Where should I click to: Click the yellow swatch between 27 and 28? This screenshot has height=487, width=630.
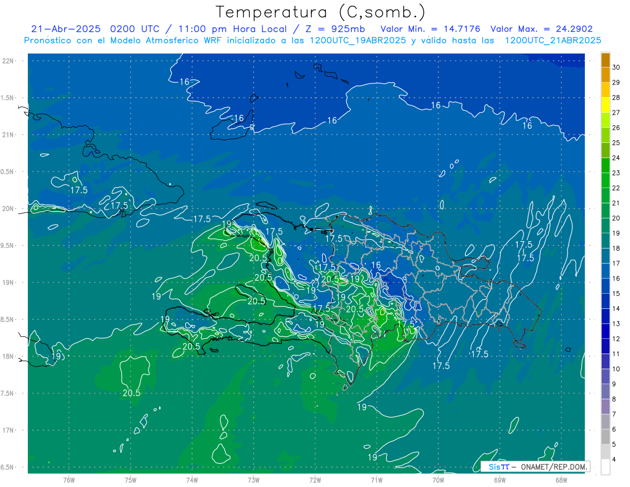[605, 106]
